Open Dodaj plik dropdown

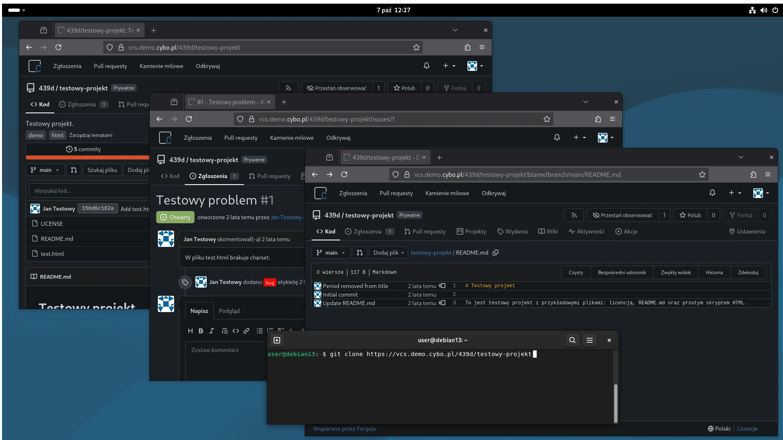pyautogui.click(x=388, y=253)
